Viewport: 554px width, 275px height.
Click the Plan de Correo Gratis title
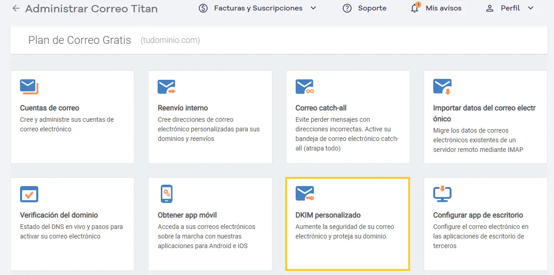(x=80, y=40)
